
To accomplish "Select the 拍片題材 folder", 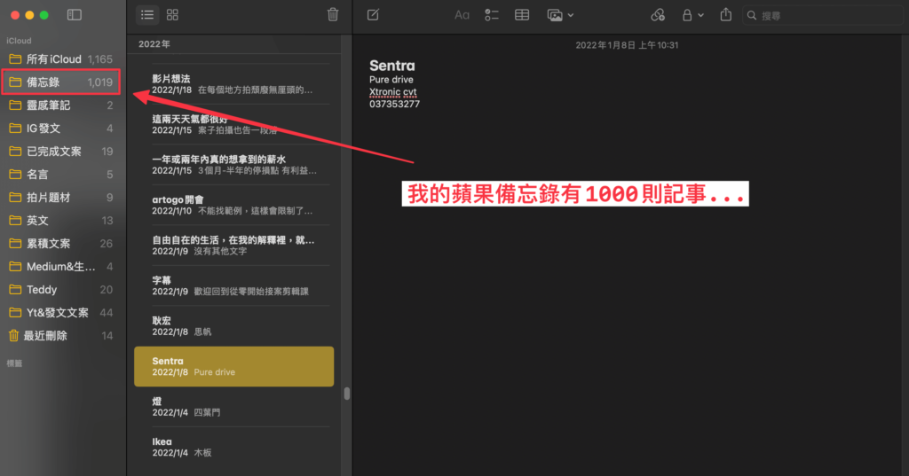I will 61,198.
